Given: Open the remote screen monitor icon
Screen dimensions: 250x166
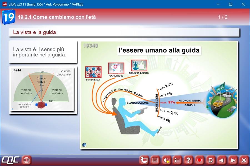Looking at the screenshot, I should coord(144,160).
